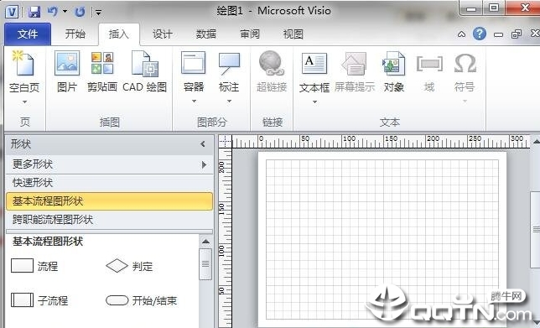Viewport: 540px width, 328px height.
Task: Switch to the 设计 ribbon tab
Action: pyautogui.click(x=162, y=34)
